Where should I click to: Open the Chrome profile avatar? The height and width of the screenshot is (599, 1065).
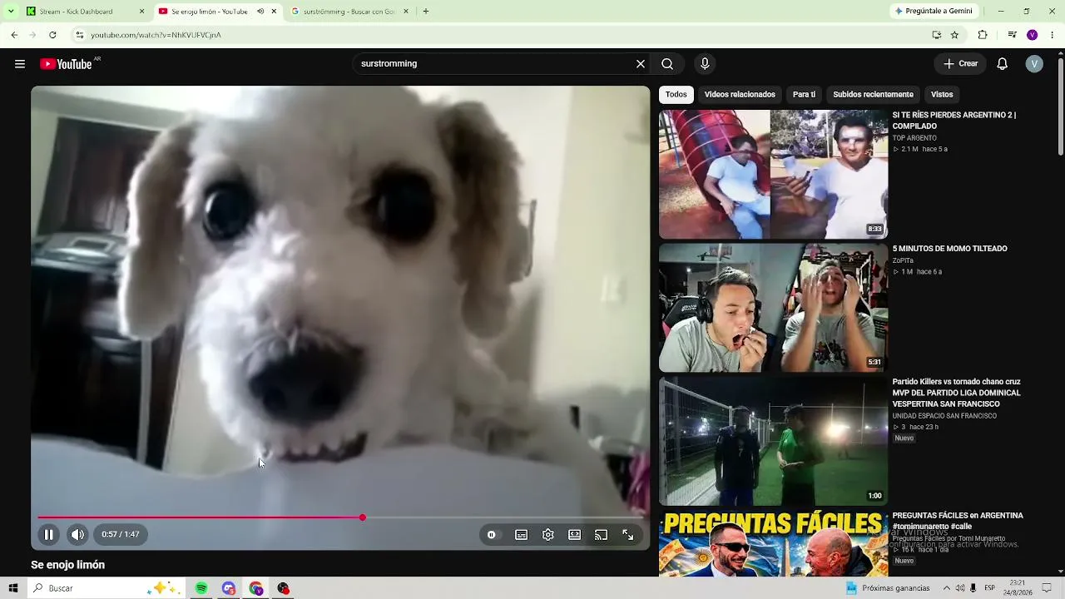1033,35
